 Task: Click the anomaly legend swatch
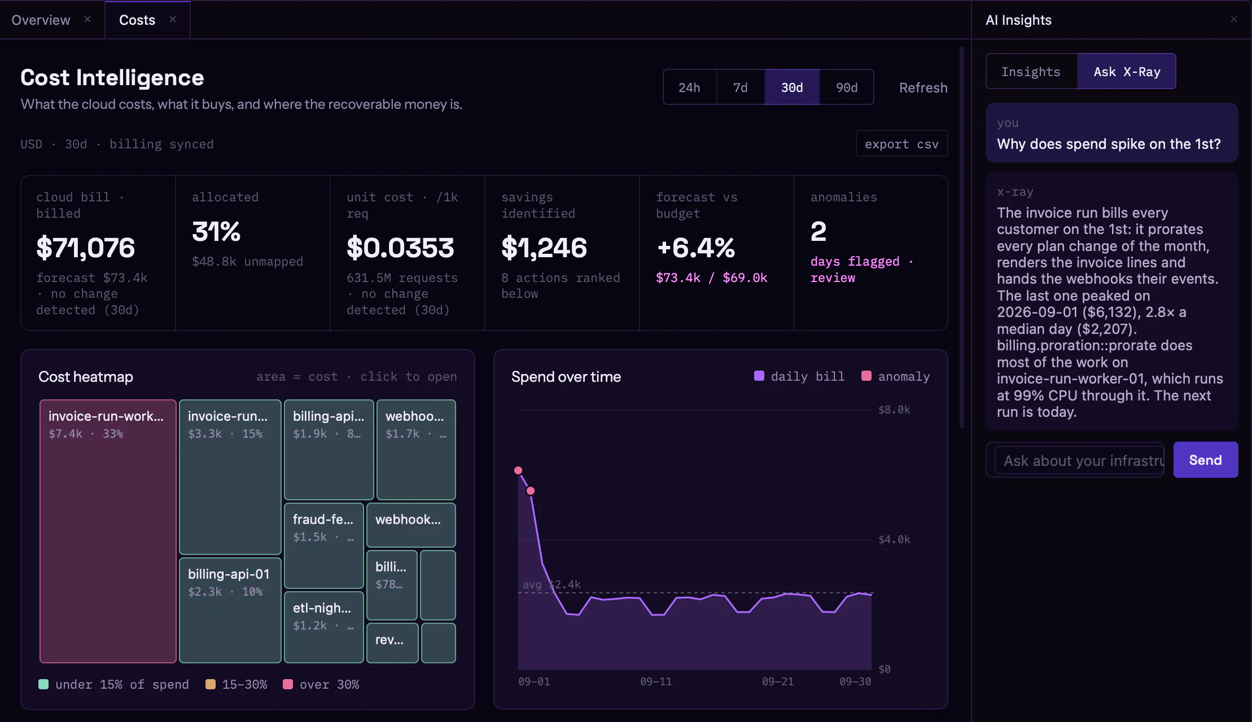tap(866, 376)
